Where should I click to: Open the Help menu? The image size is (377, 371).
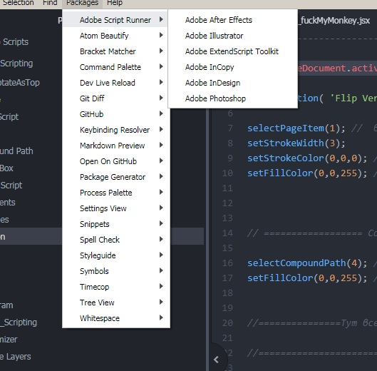pyautogui.click(x=115, y=3)
